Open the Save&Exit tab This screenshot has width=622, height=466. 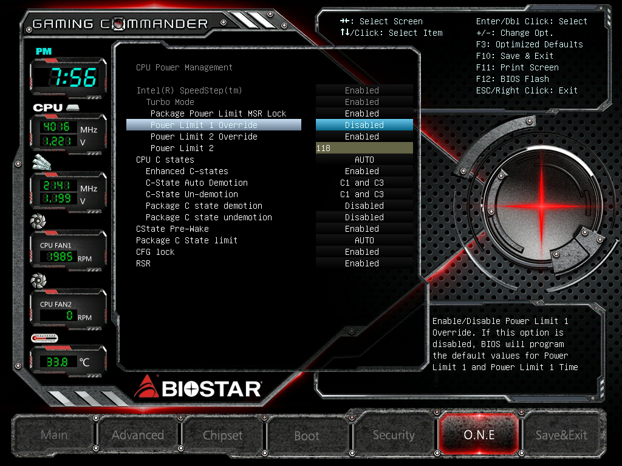click(x=561, y=435)
